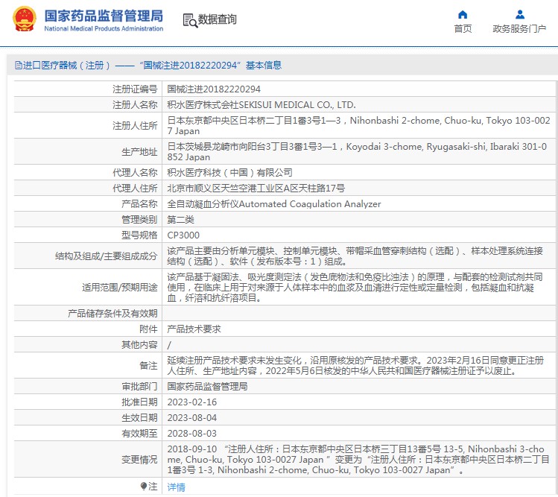Click product name Automated Coagulation Analyzer cell

pos(273,203)
